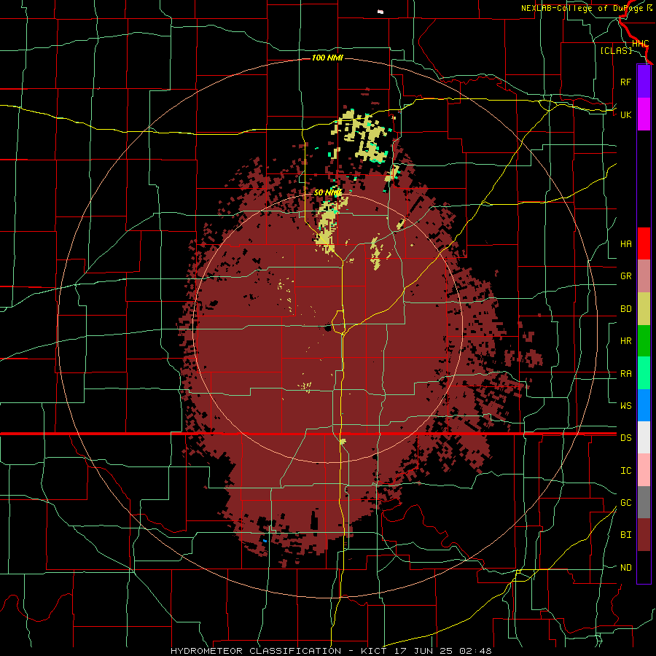Screen dimensions: 656x656
Task: Click the '[CLAS]' label
Action: coord(616,50)
